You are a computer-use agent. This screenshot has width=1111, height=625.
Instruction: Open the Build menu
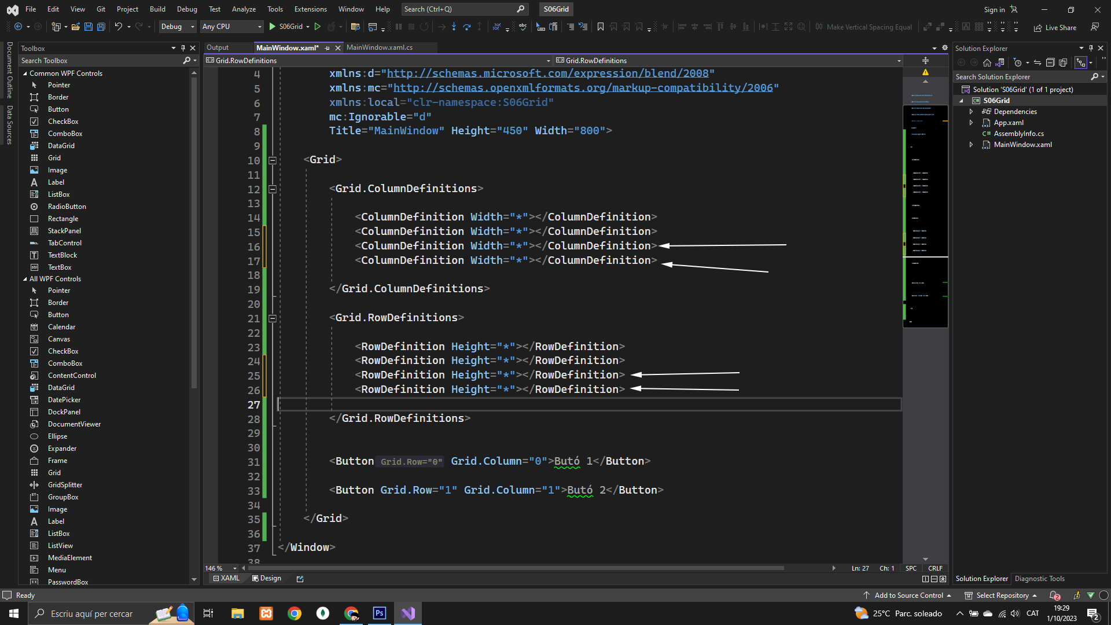pos(157,9)
